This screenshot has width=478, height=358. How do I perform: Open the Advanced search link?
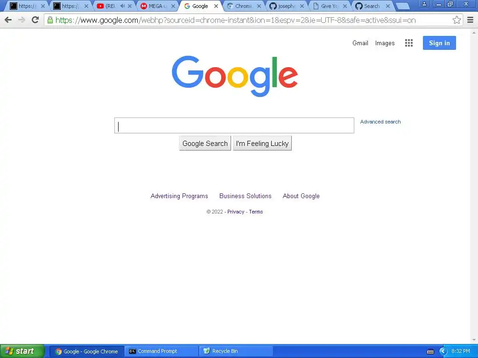click(380, 122)
